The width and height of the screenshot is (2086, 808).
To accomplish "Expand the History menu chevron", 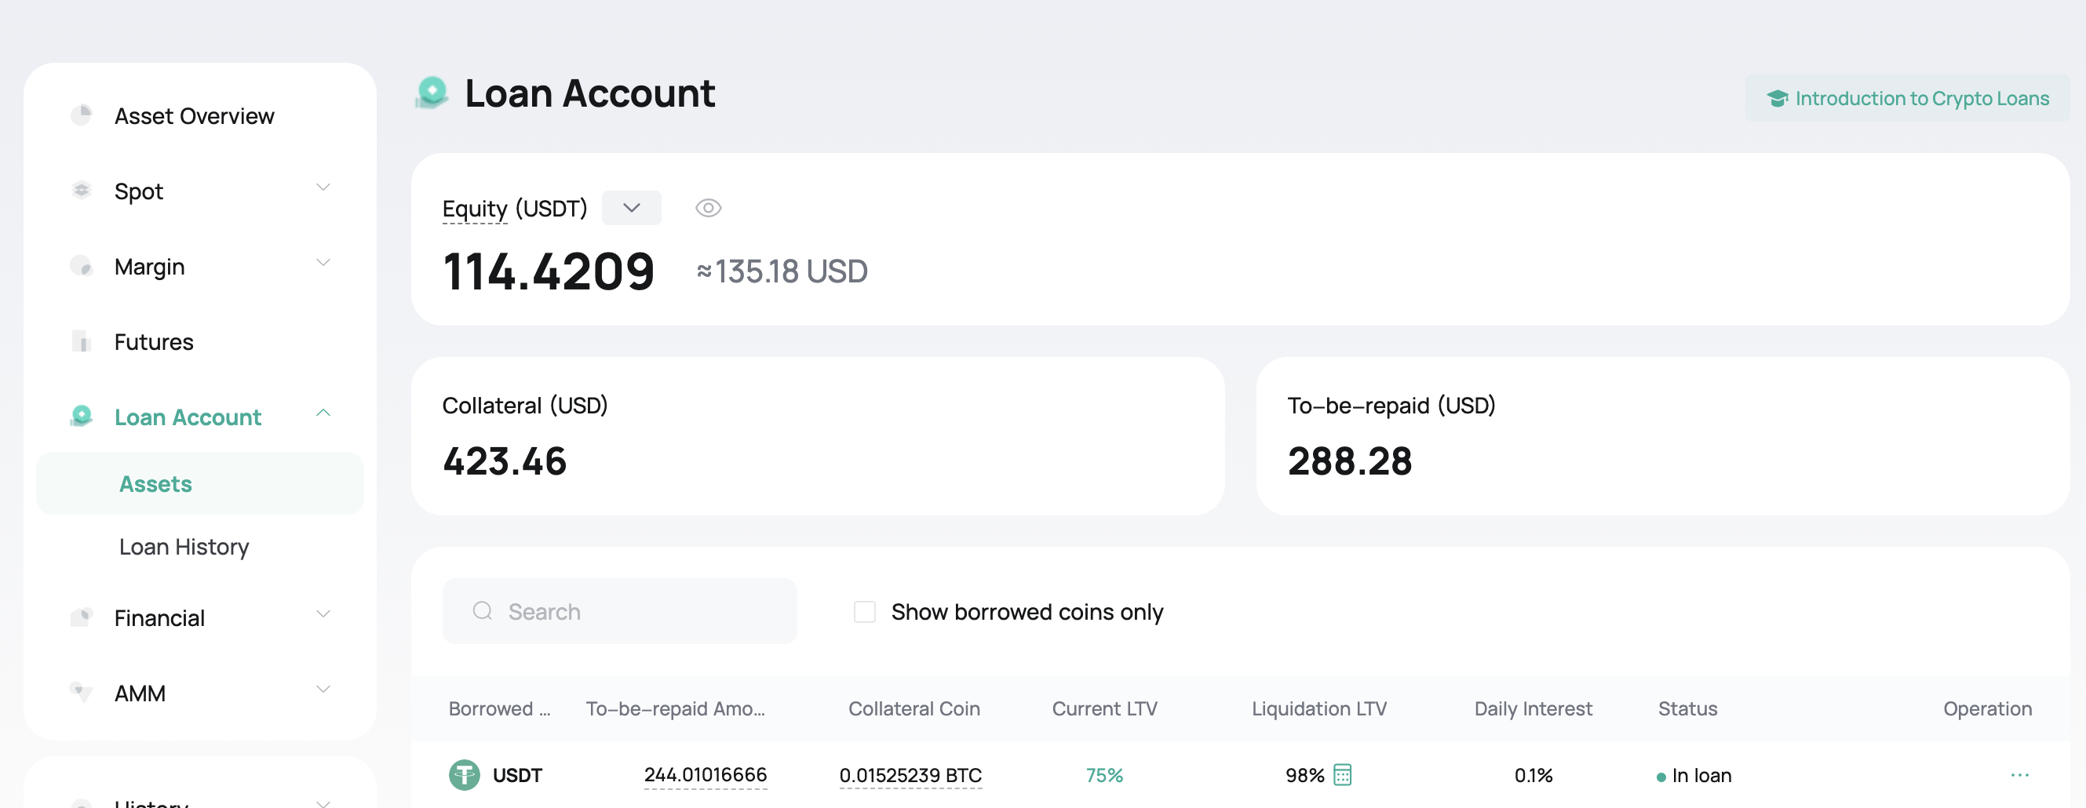I will pyautogui.click(x=323, y=803).
